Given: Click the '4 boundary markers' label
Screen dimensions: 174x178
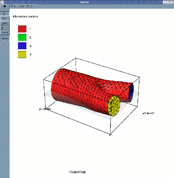Looking at the screenshot, I should click(x=26, y=17).
